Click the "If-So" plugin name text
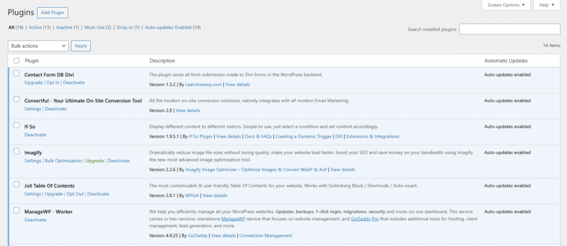Screen dimensions: 567x246 click(x=30, y=127)
